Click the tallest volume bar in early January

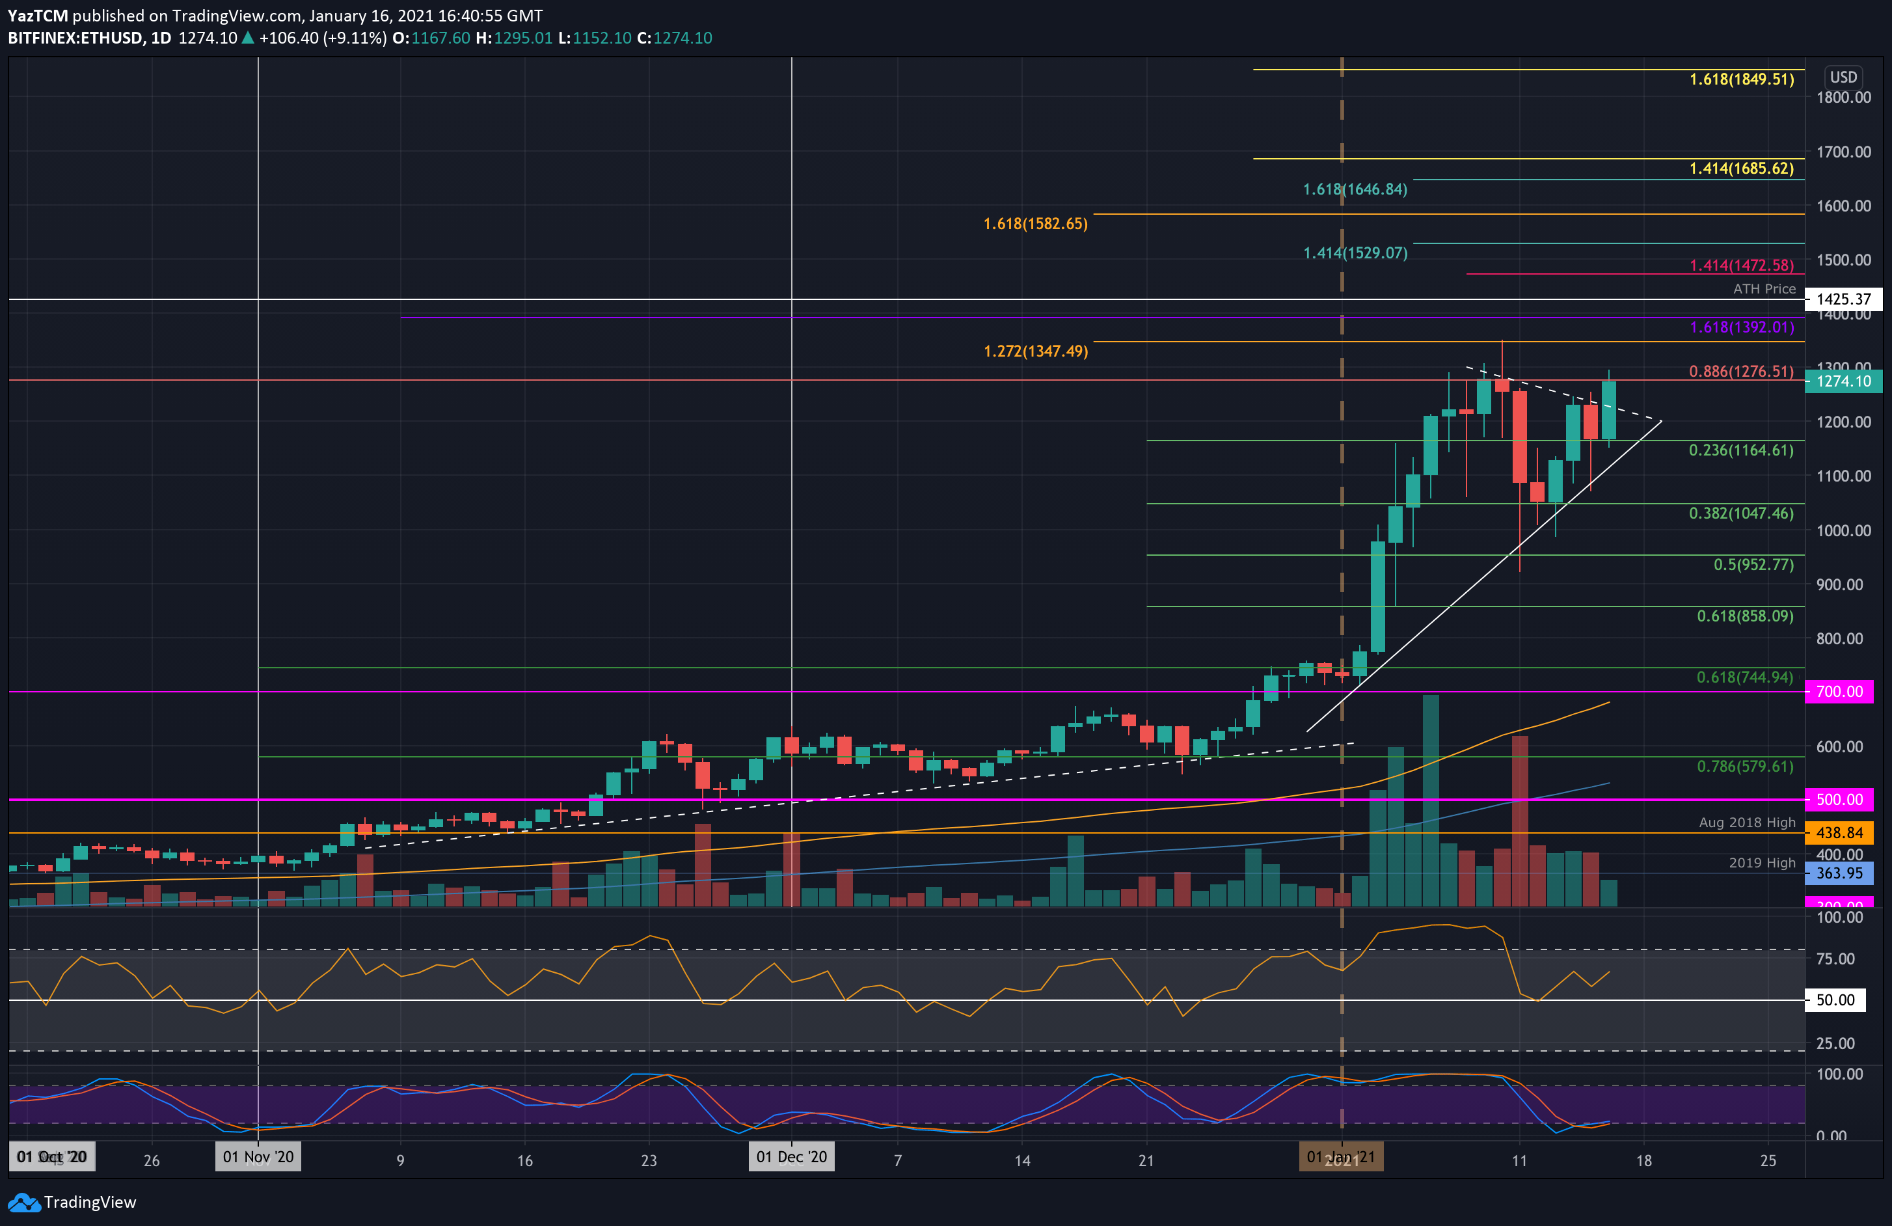click(1431, 800)
